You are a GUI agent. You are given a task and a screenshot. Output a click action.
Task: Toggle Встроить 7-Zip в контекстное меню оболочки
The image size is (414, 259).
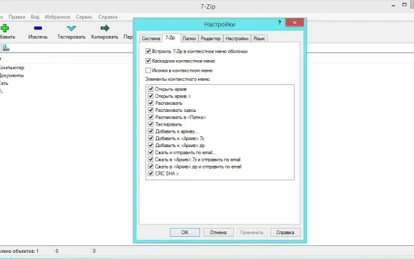point(148,51)
